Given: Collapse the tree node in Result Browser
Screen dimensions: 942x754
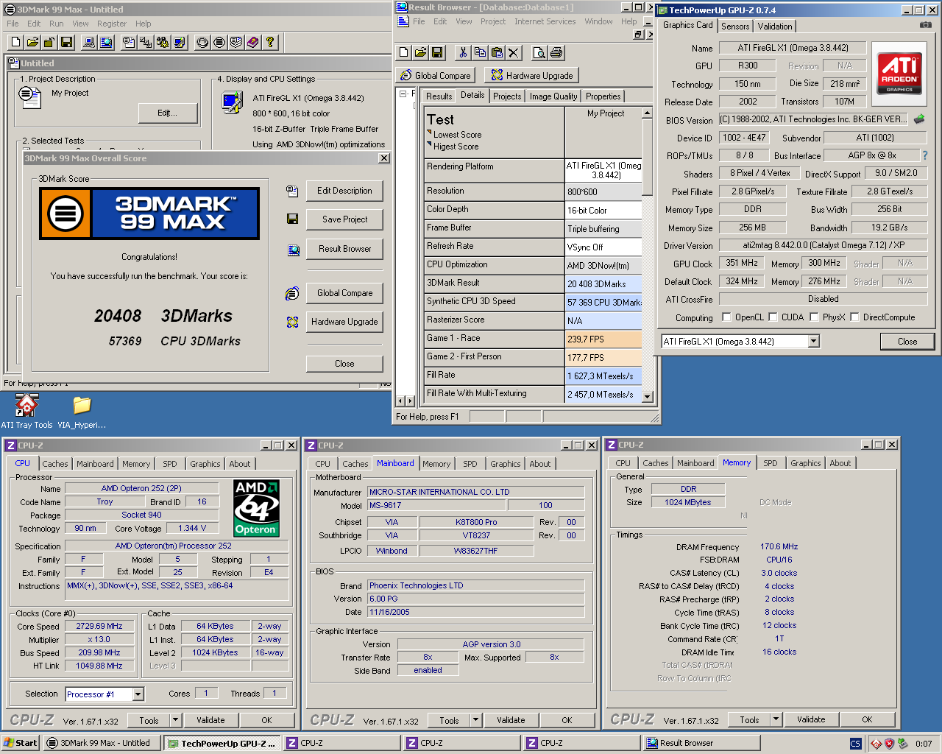Looking at the screenshot, I should 403,94.
